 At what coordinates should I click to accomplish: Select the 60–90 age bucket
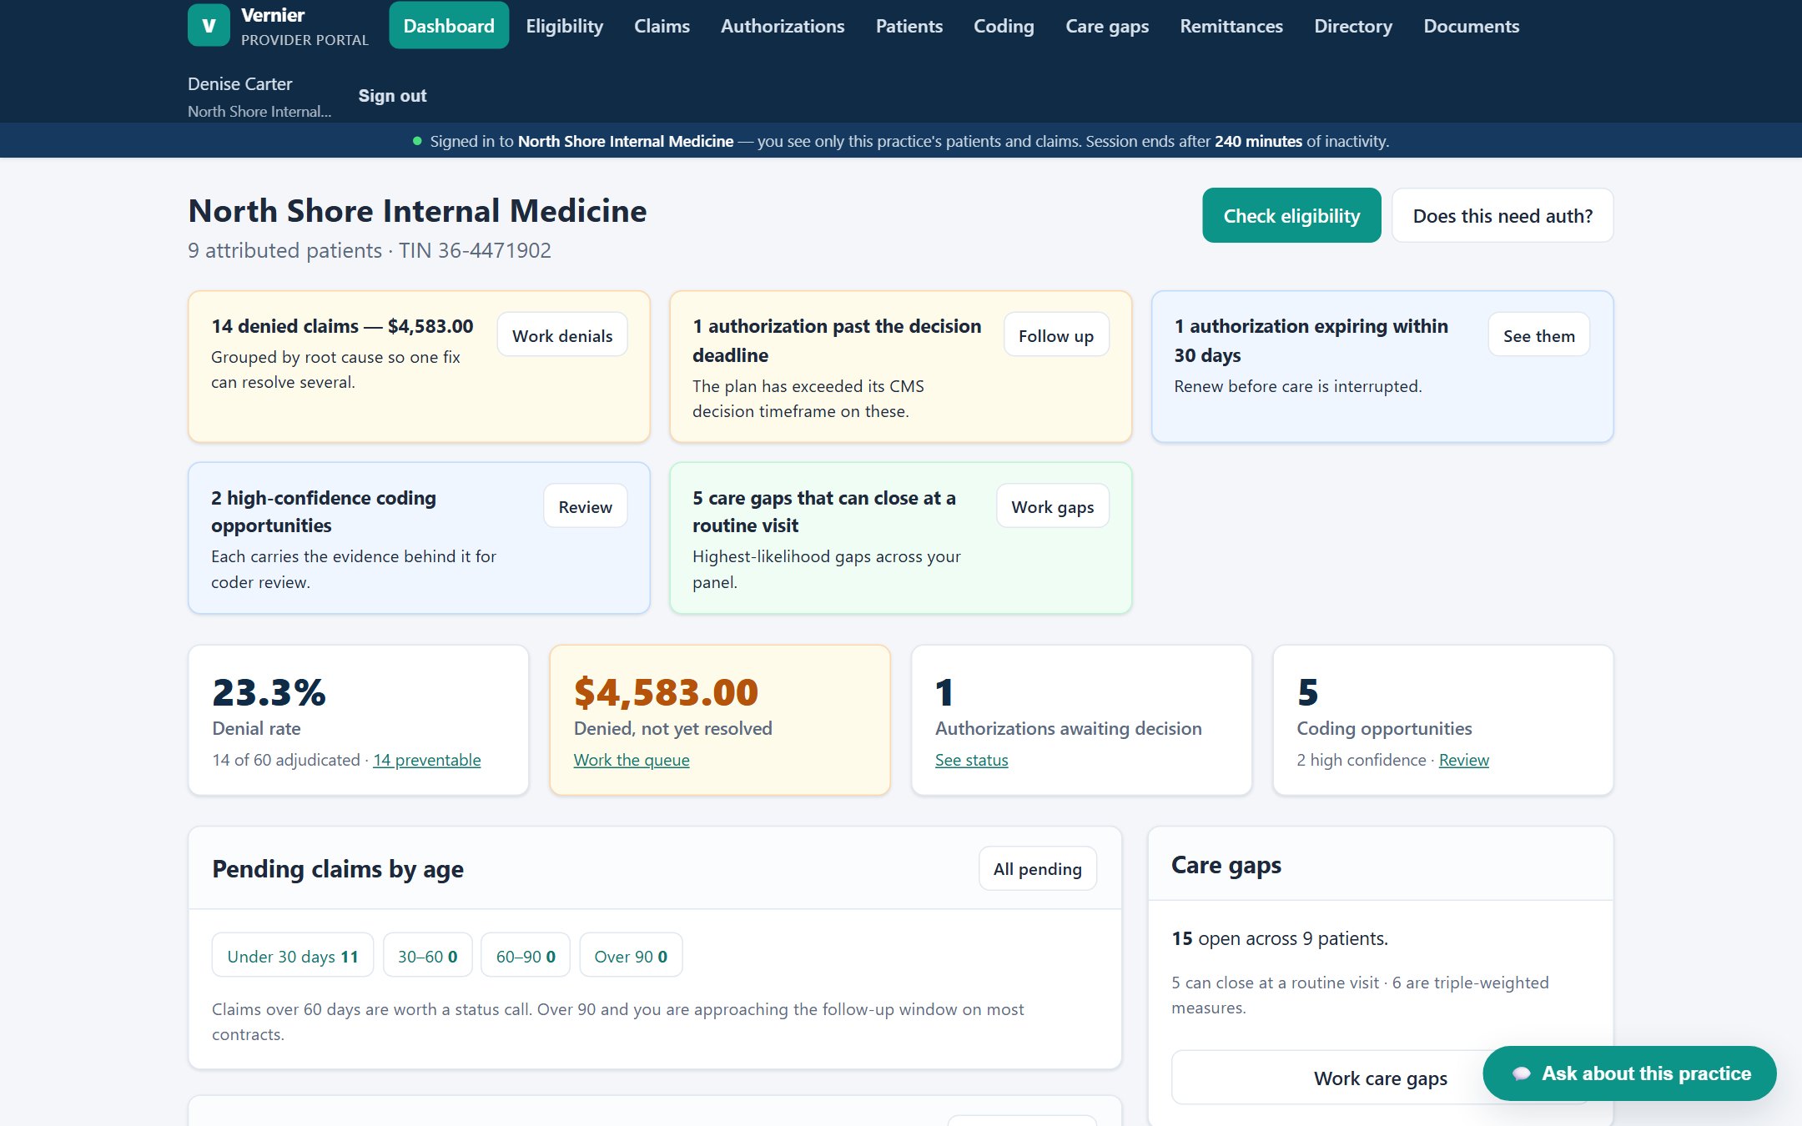pyautogui.click(x=526, y=956)
